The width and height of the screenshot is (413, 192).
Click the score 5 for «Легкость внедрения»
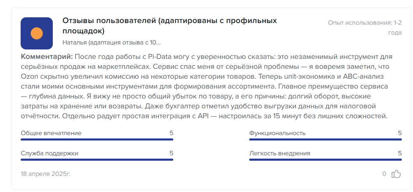click(x=400, y=153)
